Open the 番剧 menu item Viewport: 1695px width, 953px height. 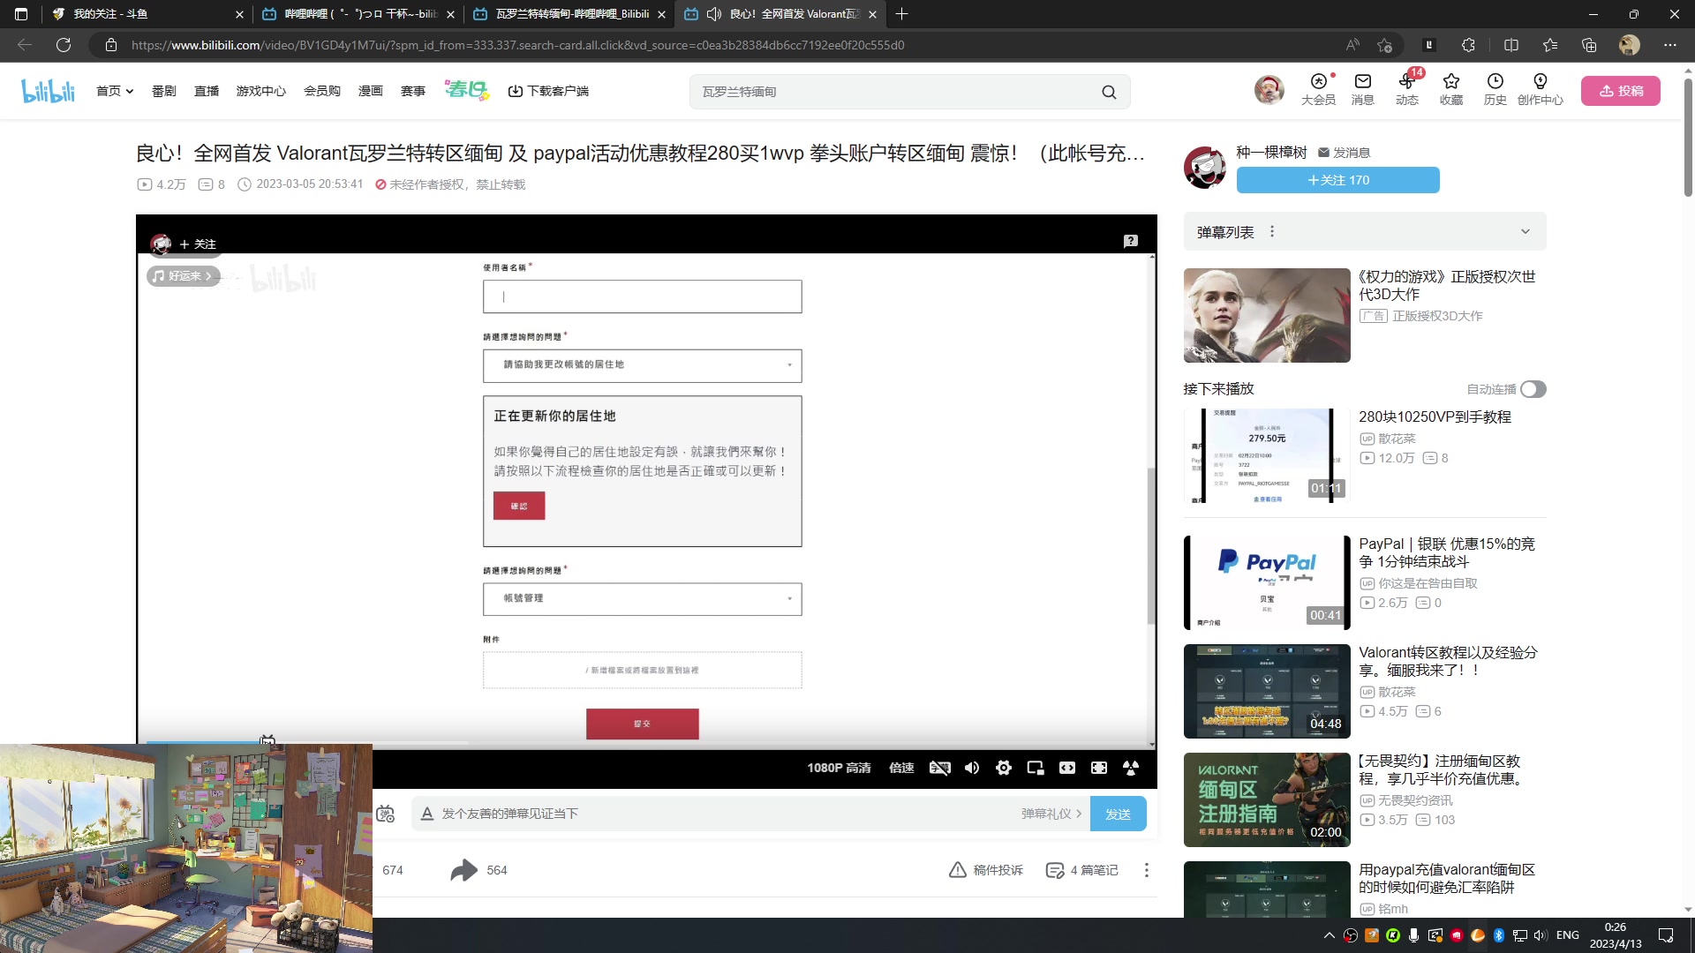click(164, 91)
